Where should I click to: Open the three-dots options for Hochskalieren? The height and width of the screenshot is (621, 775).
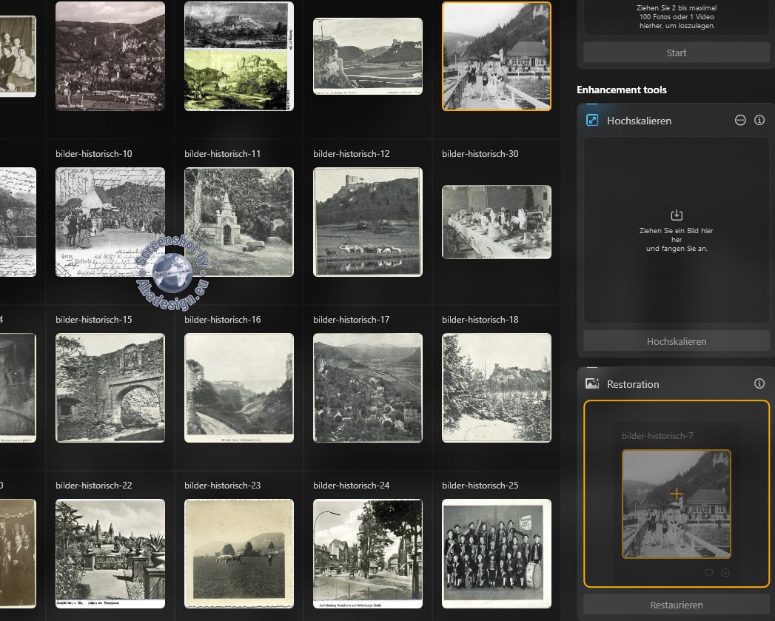(740, 120)
